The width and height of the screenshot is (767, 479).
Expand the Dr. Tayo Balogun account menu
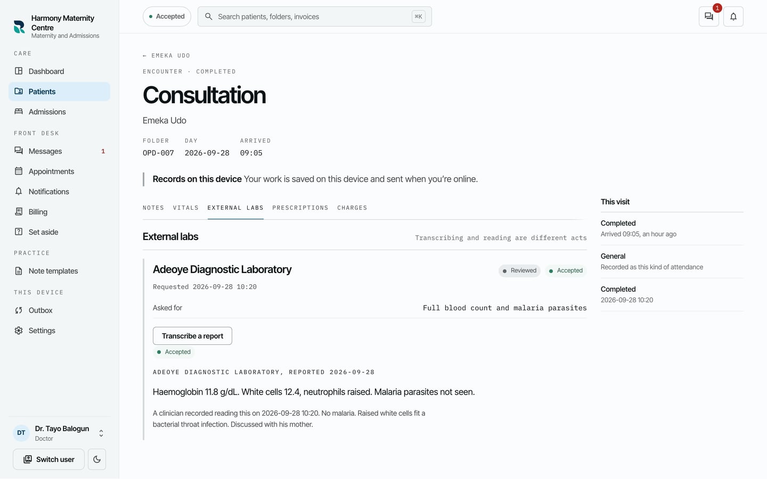[x=101, y=433]
